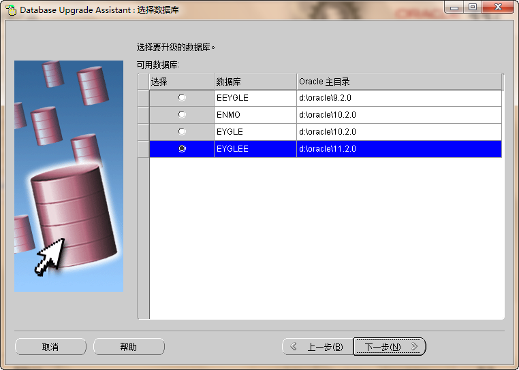Click the Oracle 主目录 column header

[x=400, y=82]
